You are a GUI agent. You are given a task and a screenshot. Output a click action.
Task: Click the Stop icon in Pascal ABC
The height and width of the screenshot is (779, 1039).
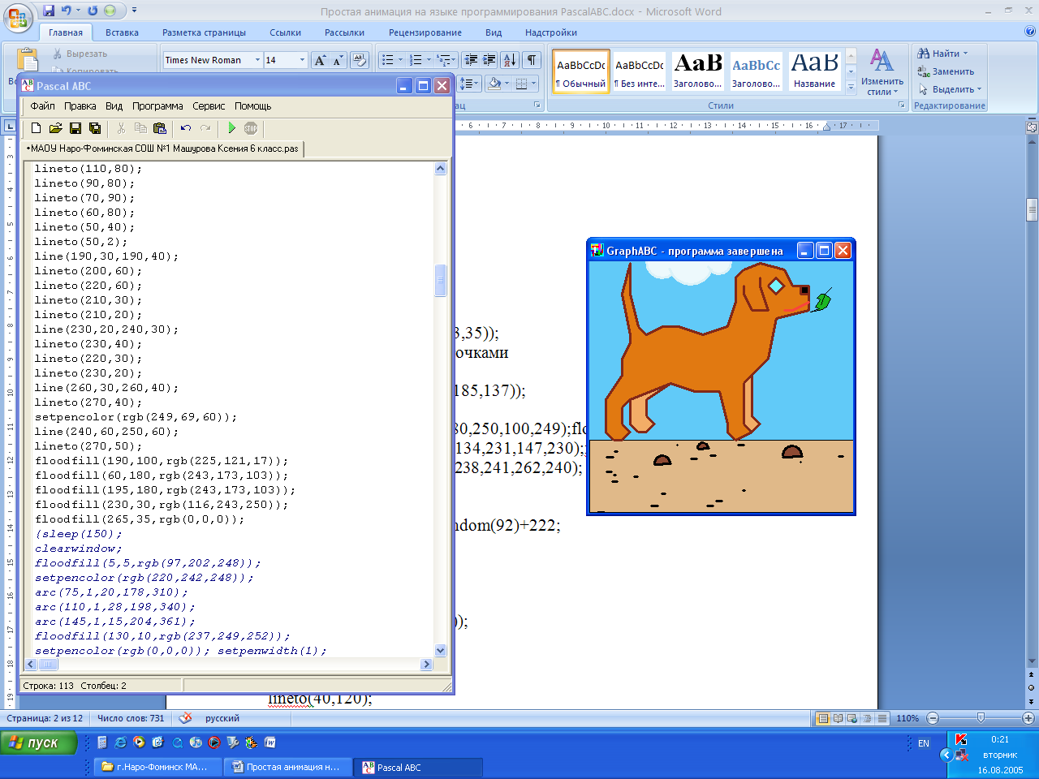point(251,128)
